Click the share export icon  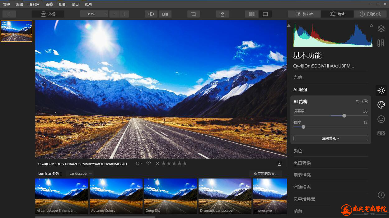[x=222, y=14]
